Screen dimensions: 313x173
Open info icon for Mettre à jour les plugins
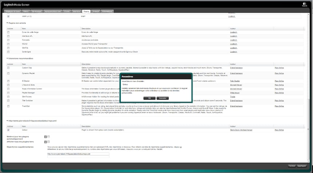(45, 137)
